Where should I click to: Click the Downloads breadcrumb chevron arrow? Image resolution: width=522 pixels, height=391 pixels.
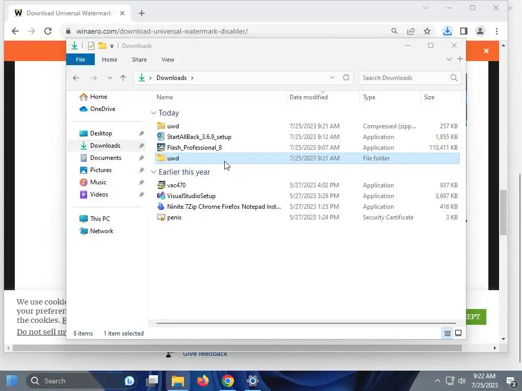pos(192,78)
